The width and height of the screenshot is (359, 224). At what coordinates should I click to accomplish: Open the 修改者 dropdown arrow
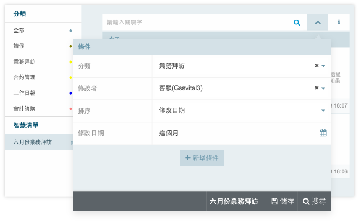pyautogui.click(x=323, y=88)
